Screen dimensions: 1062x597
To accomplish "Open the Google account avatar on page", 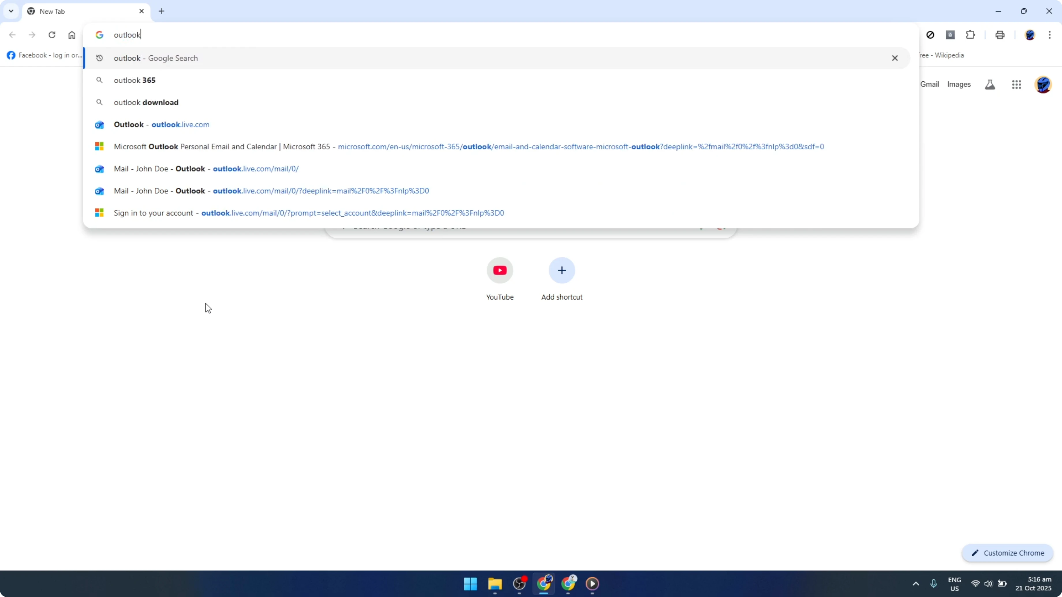I will [1043, 85].
